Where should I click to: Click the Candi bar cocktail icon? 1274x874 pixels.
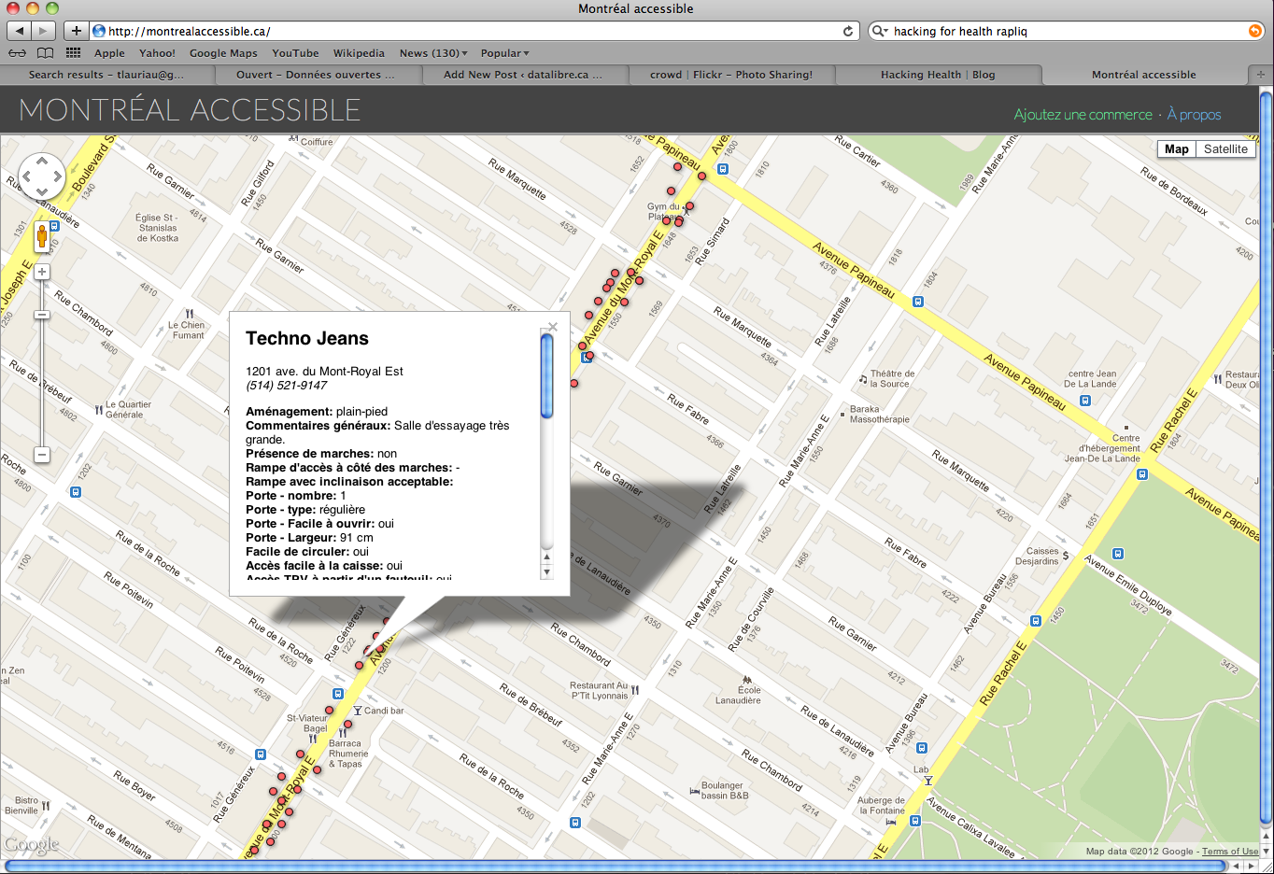[358, 711]
